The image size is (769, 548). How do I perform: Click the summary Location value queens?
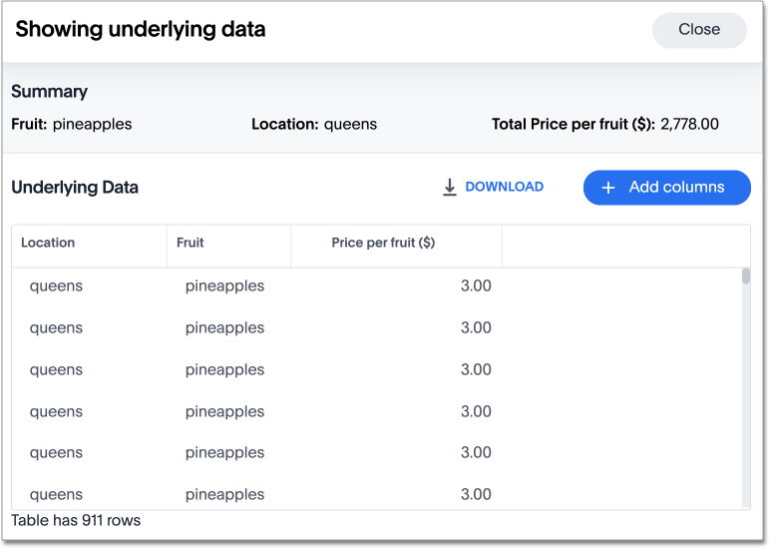tap(350, 125)
